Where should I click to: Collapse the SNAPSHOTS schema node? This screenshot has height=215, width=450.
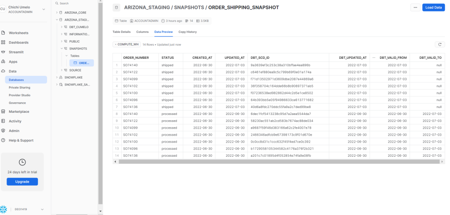pos(61,48)
